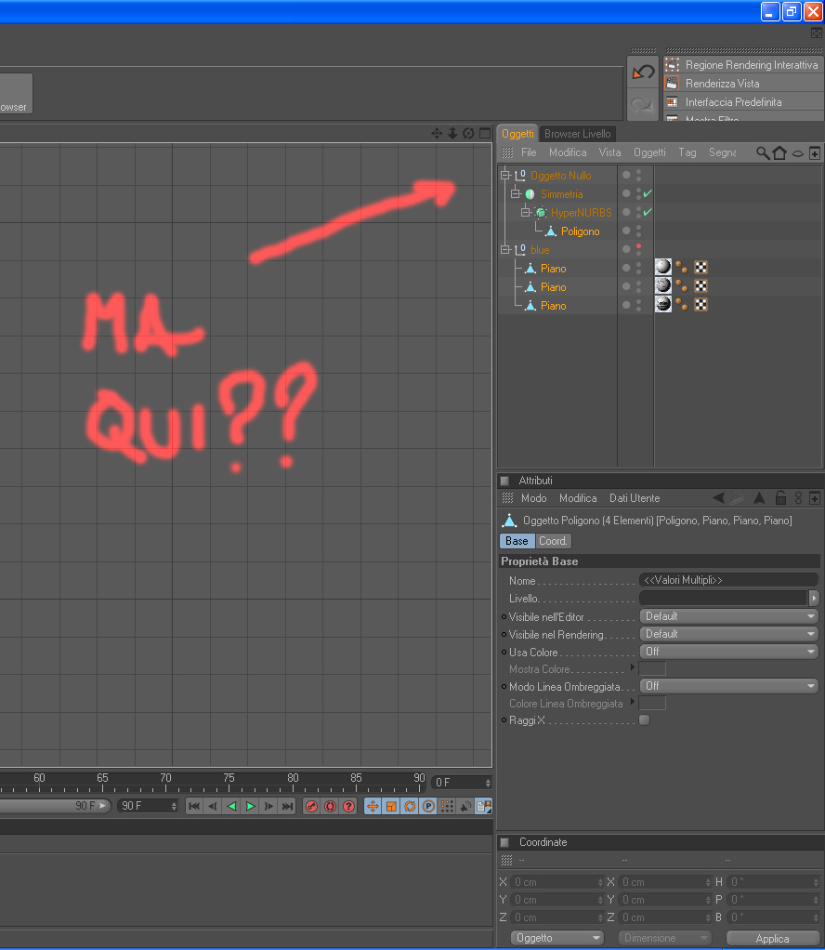
Task: Click the search magnifier in Oggetti panel
Action: pos(763,152)
